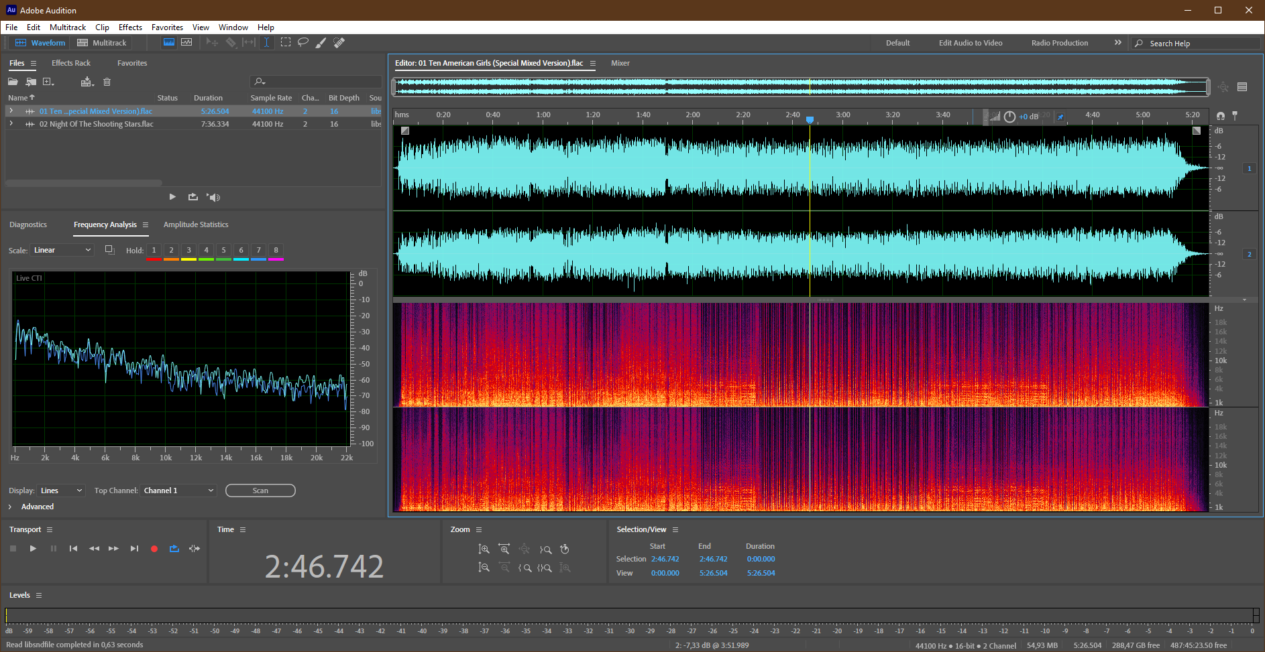Click the Skip Selection transport icon
This screenshot has height=652, width=1265.
point(195,548)
